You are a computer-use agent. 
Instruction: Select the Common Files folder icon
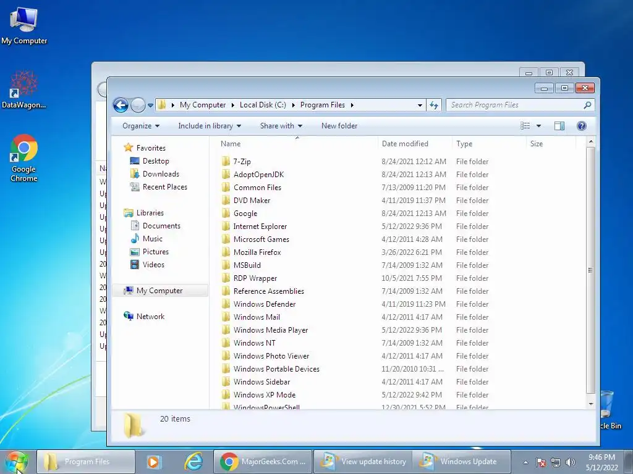point(226,187)
